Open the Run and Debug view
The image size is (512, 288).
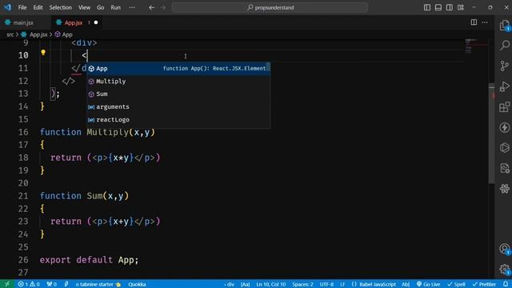click(505, 86)
